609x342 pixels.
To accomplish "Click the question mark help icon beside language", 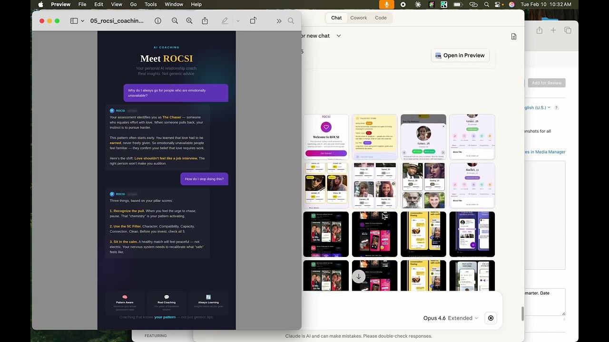I will (556, 108).
